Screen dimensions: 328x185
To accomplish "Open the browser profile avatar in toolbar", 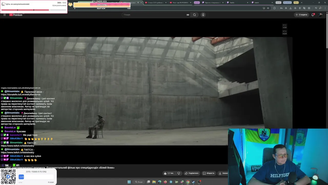I will (320, 8).
